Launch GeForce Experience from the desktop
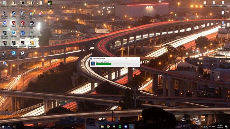230x129 pixels. tap(50, 4)
